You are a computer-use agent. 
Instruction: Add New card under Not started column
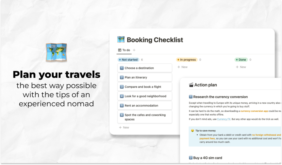124,127
